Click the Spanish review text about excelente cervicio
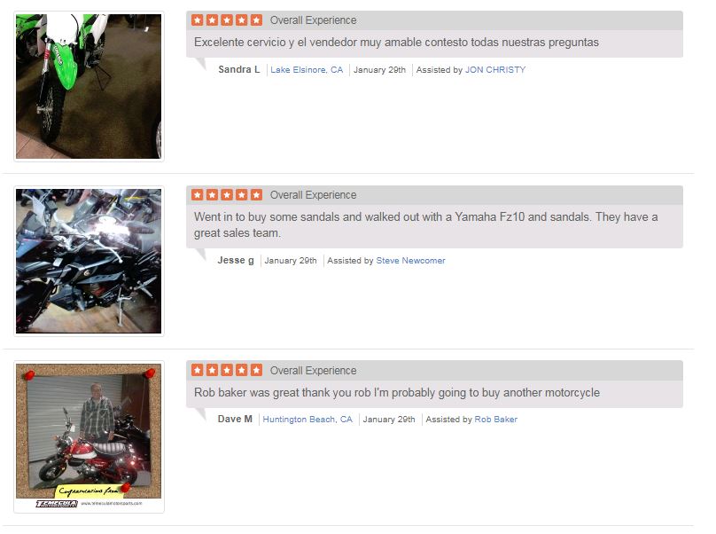This screenshot has height=534, width=716. pos(396,42)
